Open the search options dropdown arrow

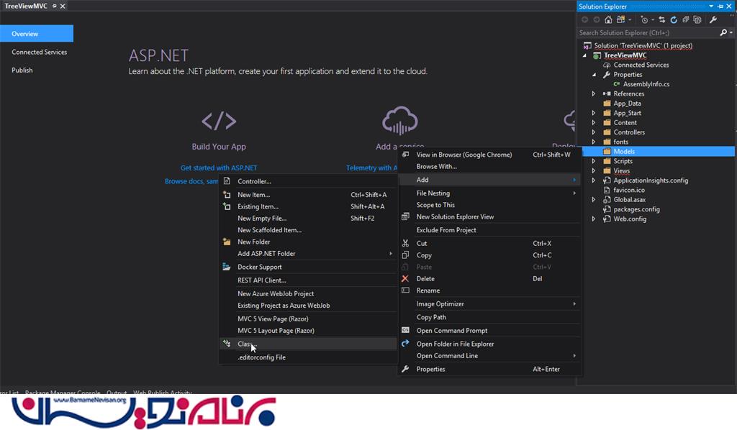pos(731,32)
